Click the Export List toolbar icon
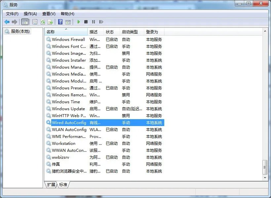271x198 pixels. coord(51,22)
